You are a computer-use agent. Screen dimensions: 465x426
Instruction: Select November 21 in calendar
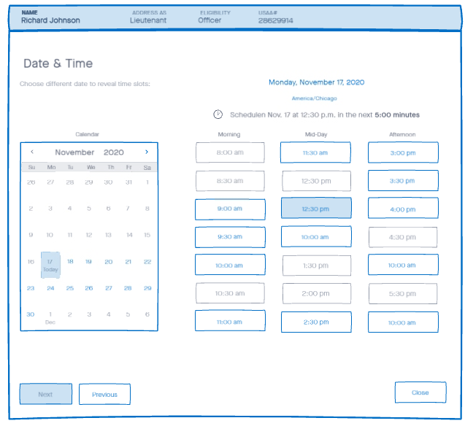[x=128, y=262]
